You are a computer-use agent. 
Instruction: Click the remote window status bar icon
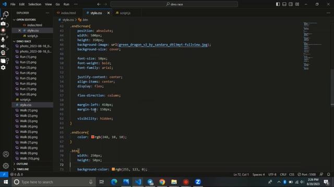click(4, 175)
